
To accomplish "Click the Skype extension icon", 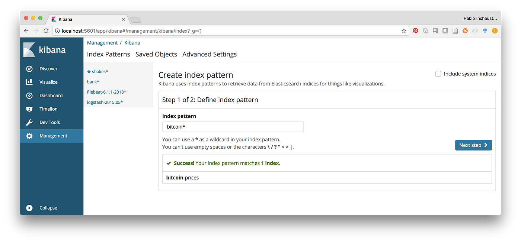I will click(x=425, y=31).
